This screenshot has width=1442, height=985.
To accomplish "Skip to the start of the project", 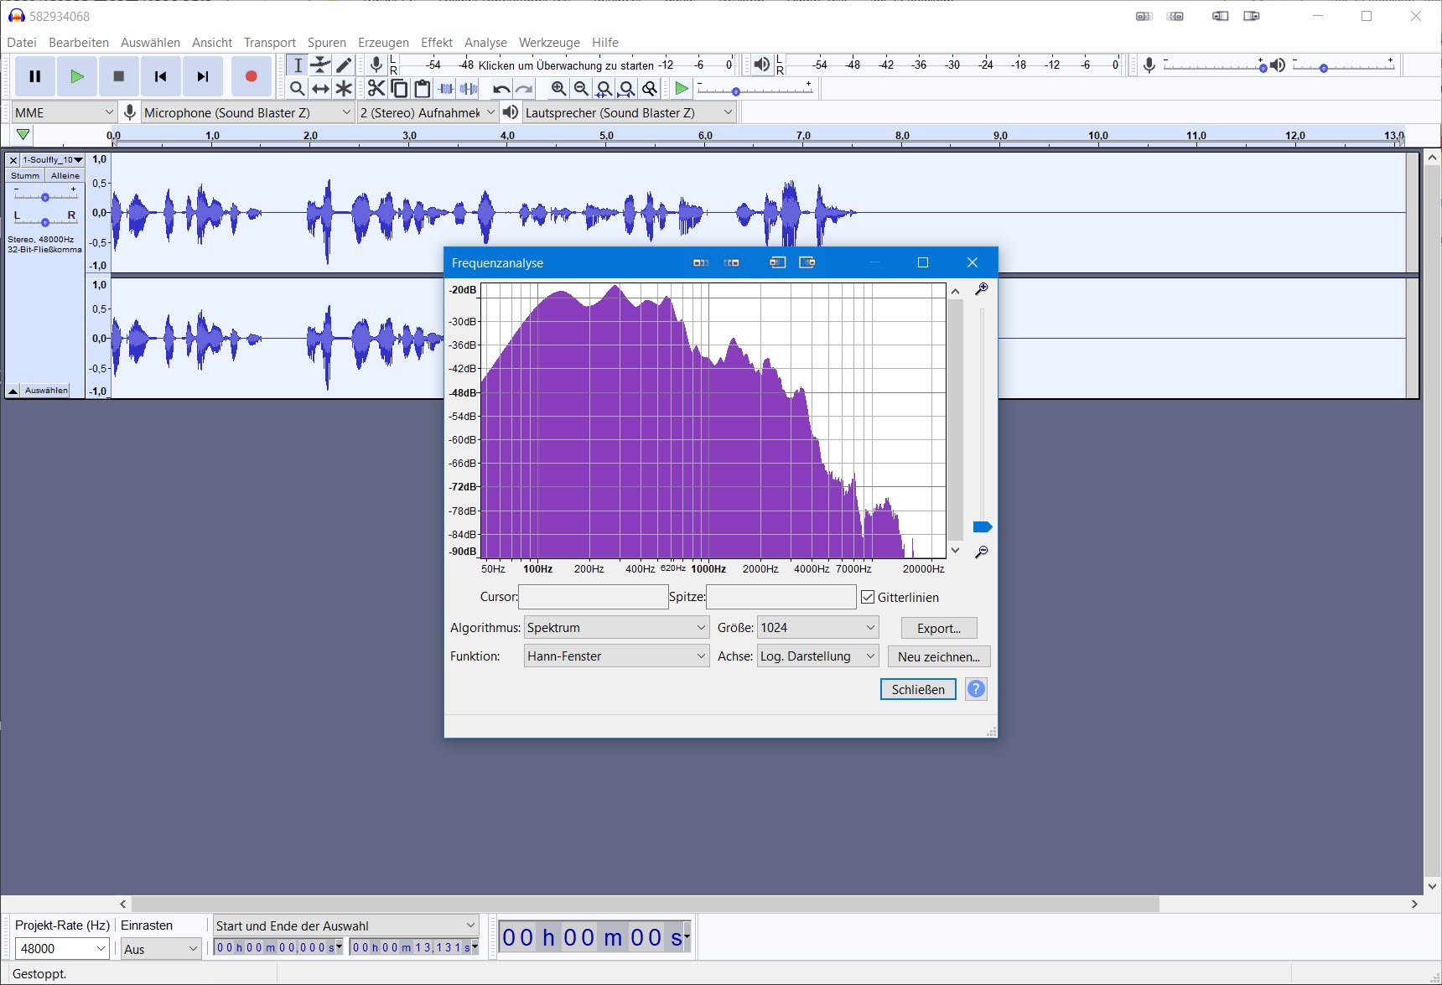I will 161,76.
